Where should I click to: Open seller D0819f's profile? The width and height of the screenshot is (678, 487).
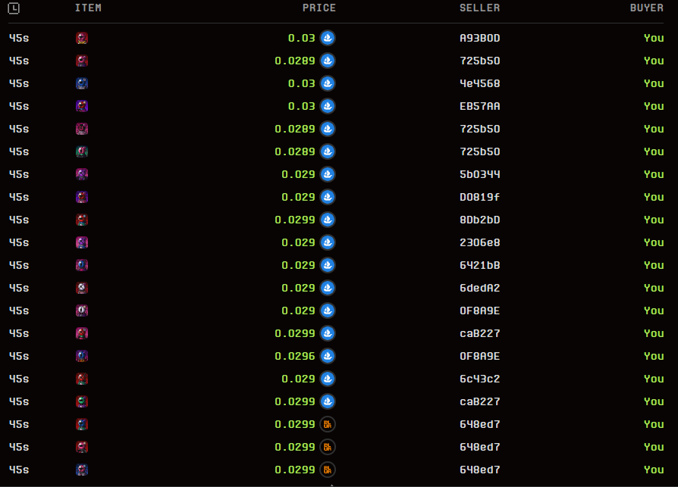[x=478, y=197]
